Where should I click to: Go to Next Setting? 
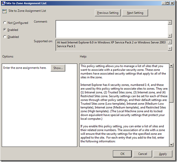pyautogui.click(x=135, y=13)
